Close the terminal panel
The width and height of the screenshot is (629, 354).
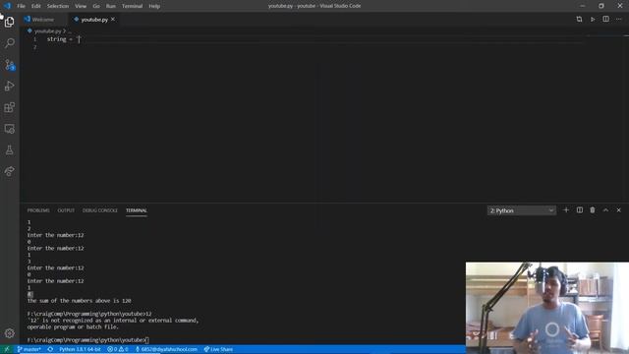click(x=619, y=209)
